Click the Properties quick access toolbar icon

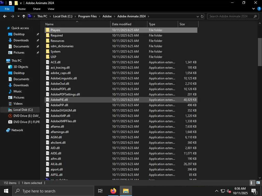(x=10, y=3)
